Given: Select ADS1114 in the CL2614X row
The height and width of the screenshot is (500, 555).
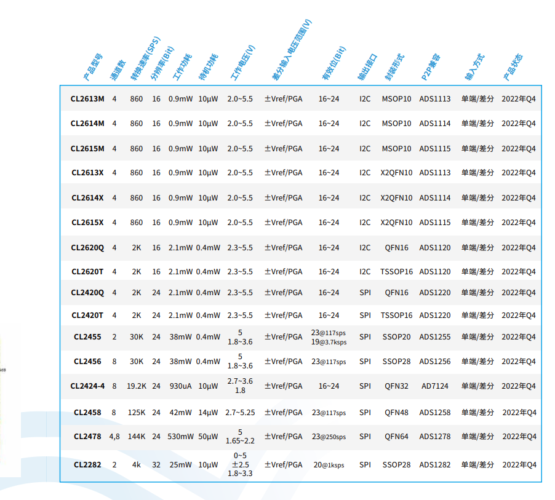Looking at the screenshot, I should 435,198.
